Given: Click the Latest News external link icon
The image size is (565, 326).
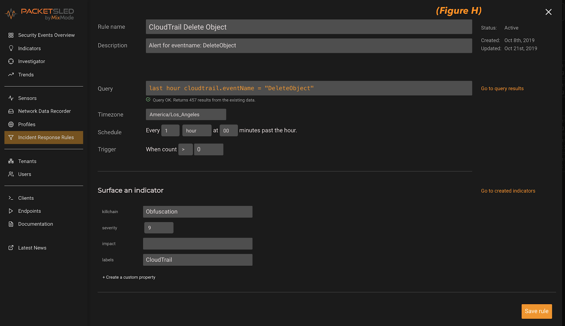Looking at the screenshot, I should click(11, 248).
